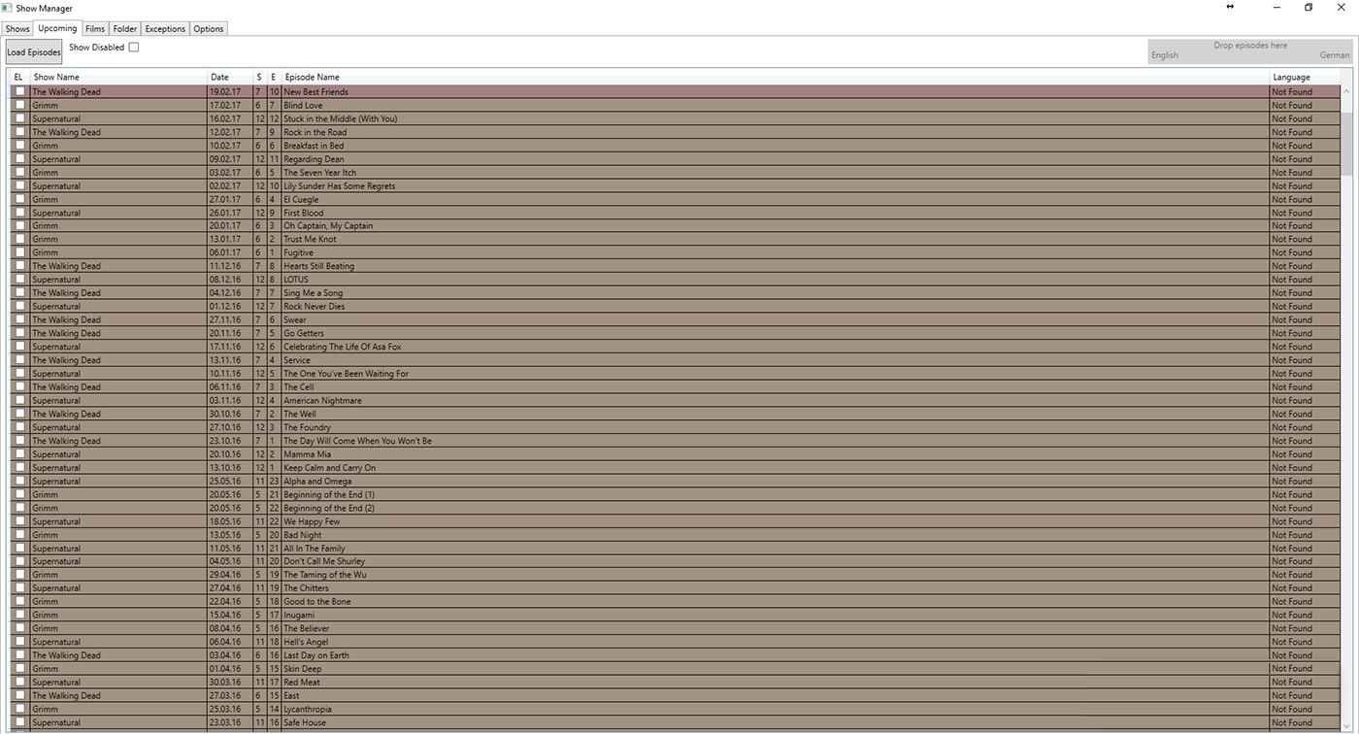Select Keep Calm and Carry On episode
This screenshot has width=1359, height=734.
329,468
